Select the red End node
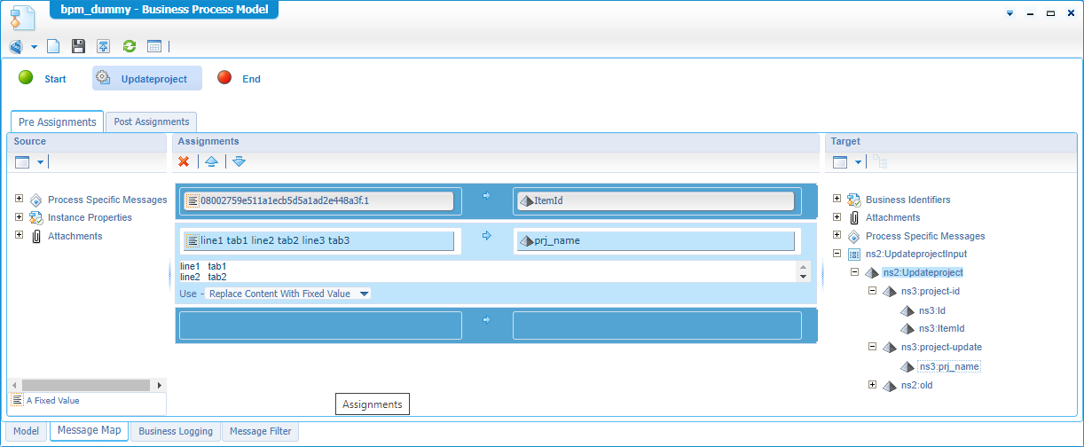This screenshot has width=1084, height=447. (224, 78)
